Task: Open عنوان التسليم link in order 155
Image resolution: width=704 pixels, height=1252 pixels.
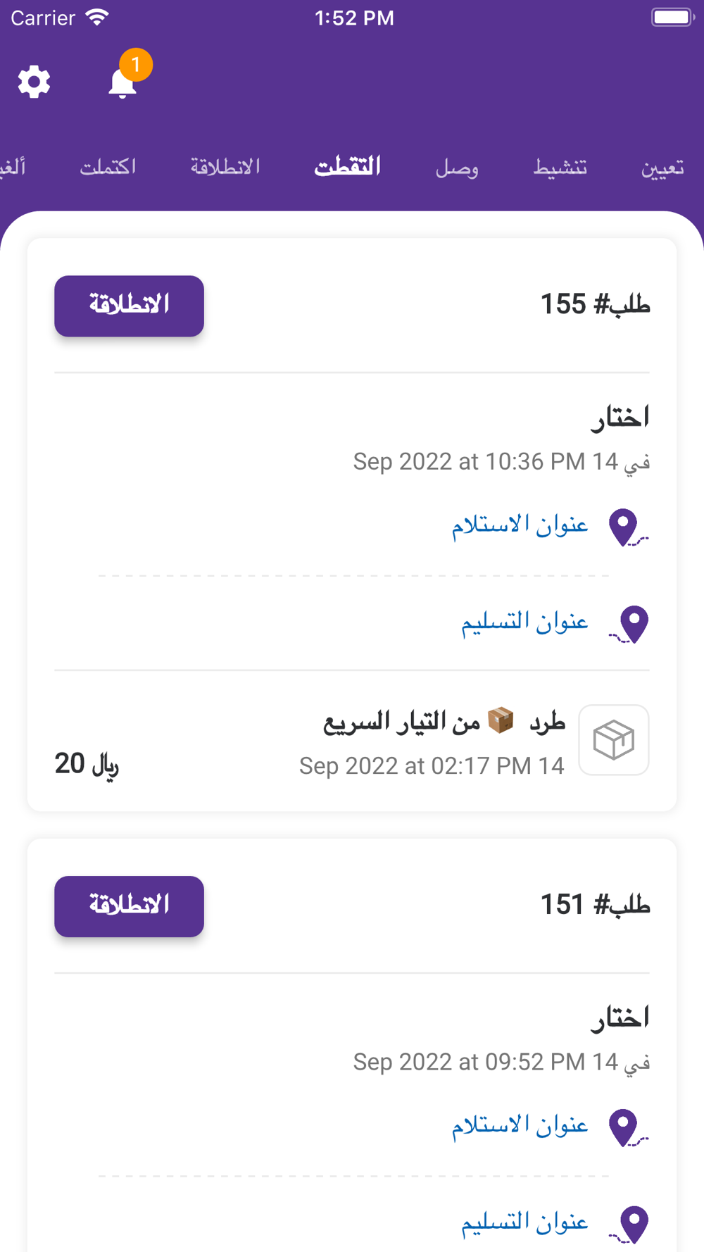Action: (524, 621)
